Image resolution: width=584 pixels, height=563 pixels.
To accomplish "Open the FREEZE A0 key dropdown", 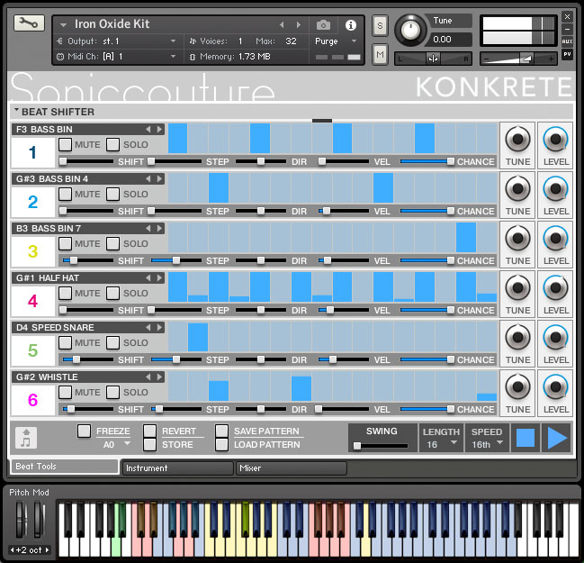I will coord(128,444).
